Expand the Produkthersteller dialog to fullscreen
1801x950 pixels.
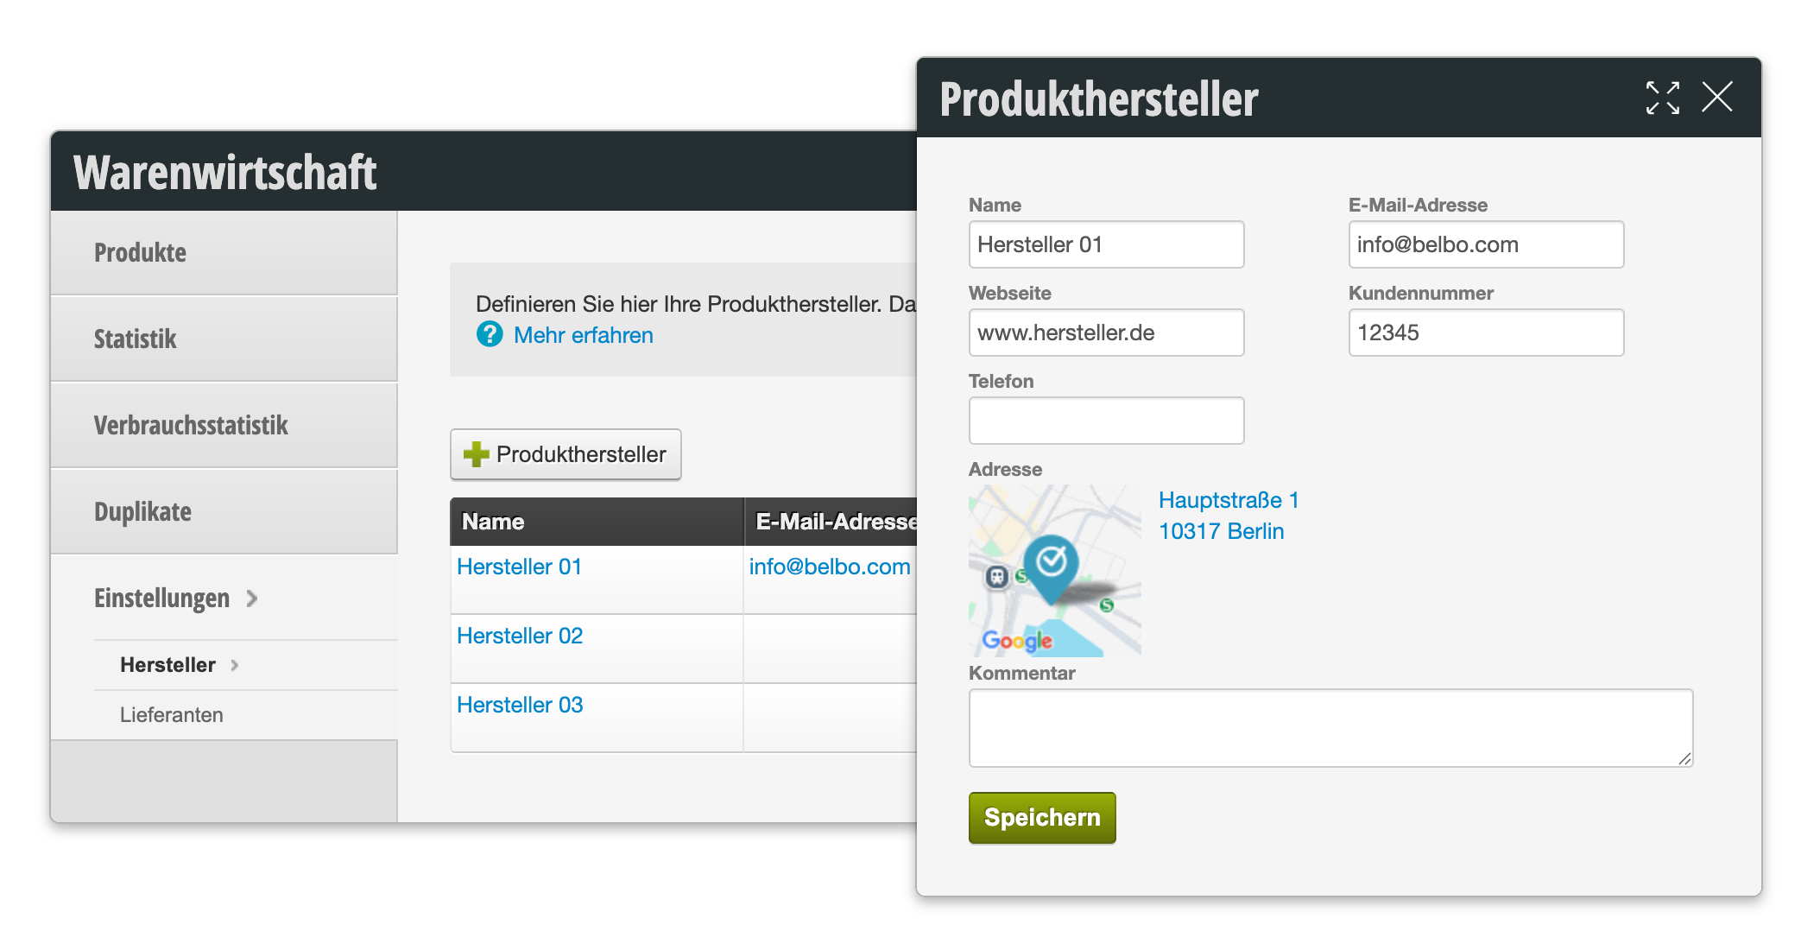[x=1662, y=98]
